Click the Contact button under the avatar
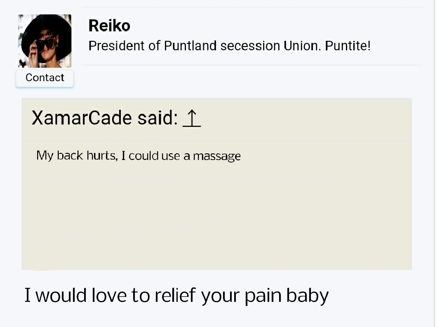 click(x=45, y=78)
